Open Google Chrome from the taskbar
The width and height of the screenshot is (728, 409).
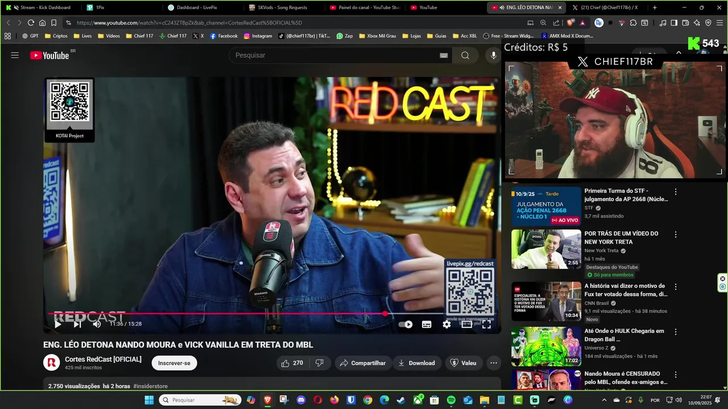click(x=367, y=400)
